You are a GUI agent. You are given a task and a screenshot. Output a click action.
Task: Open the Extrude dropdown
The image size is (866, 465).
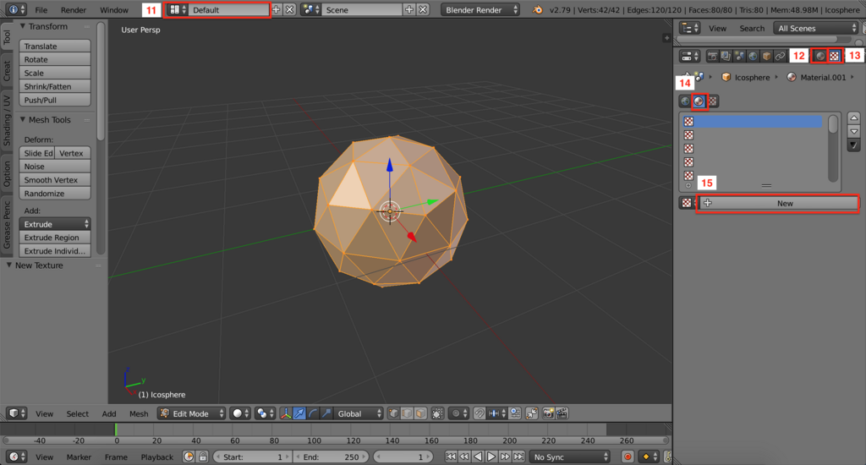click(55, 224)
